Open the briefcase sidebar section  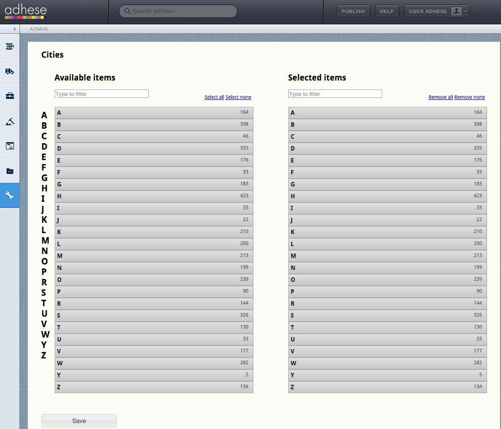(9, 96)
